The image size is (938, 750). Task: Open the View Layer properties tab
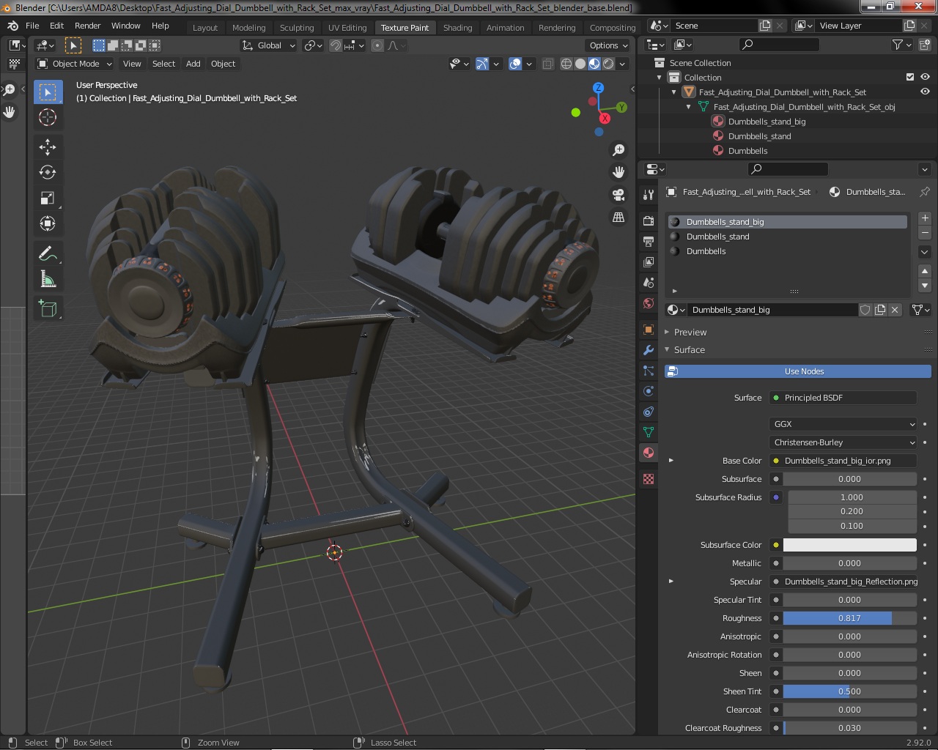(x=649, y=261)
